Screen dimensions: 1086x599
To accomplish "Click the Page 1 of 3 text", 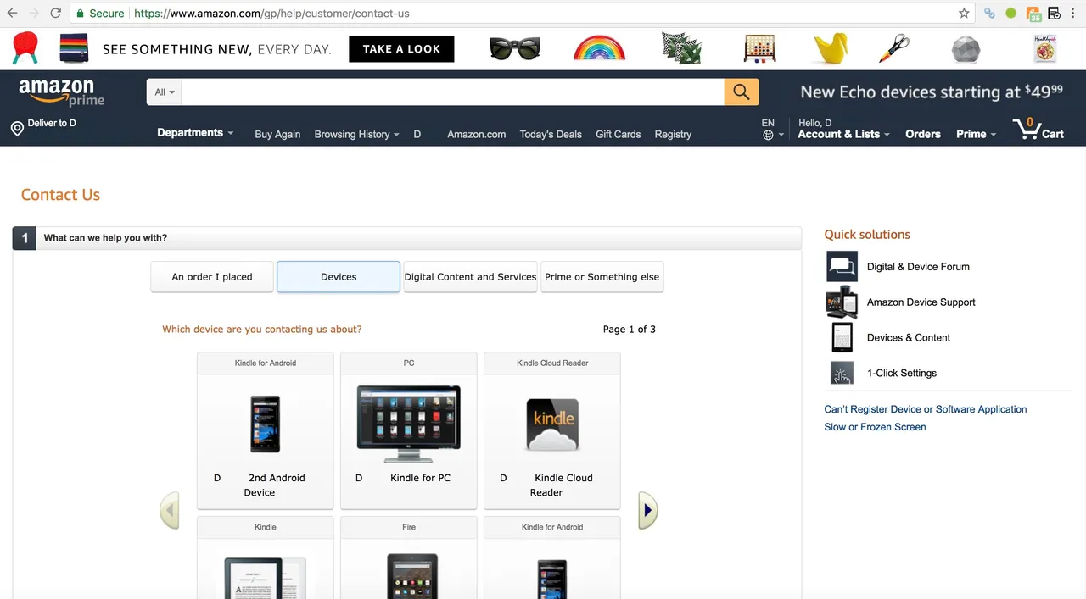I will (629, 330).
